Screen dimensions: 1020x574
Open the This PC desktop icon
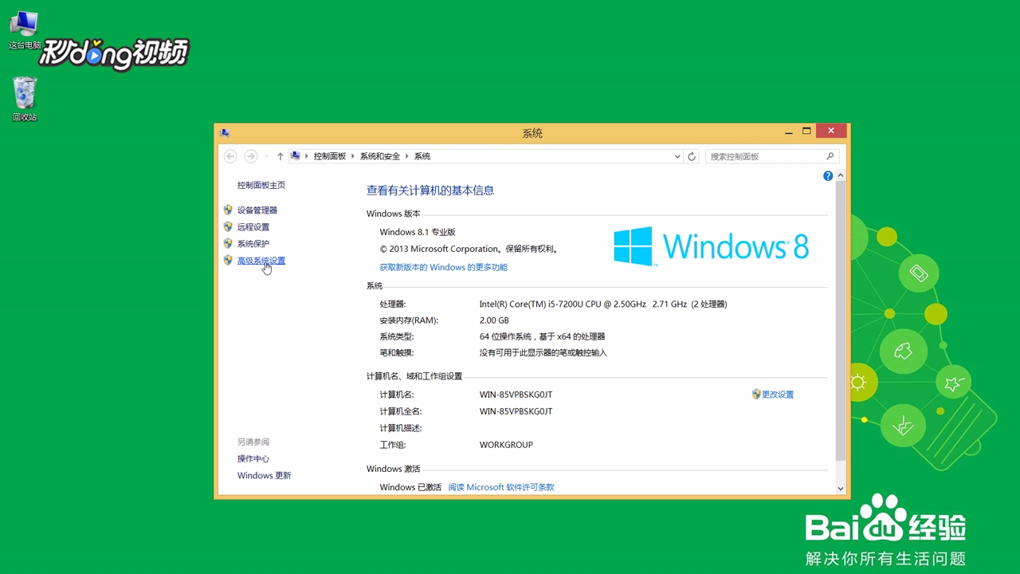coord(24,30)
